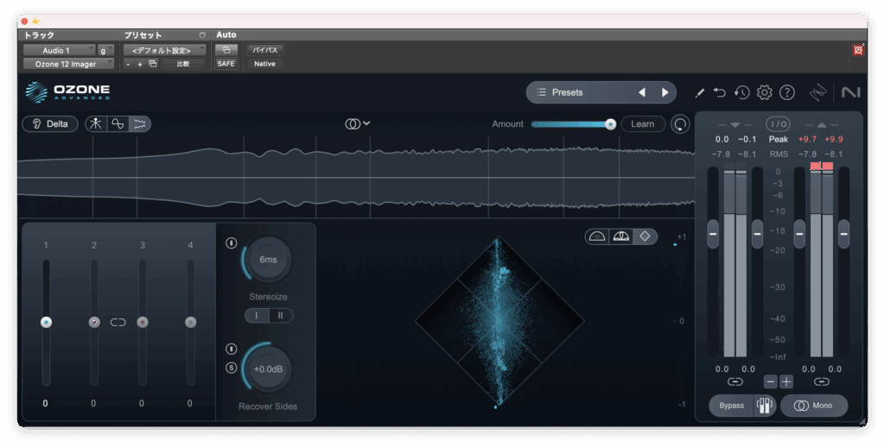885x447 pixels.
Task: Switch to the polar level vectorscope view
Action: point(621,236)
